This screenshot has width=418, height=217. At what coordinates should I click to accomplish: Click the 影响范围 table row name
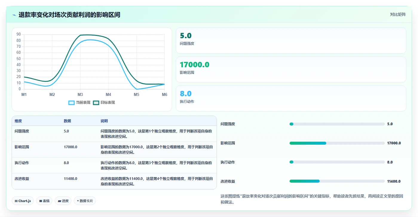coord(22,147)
